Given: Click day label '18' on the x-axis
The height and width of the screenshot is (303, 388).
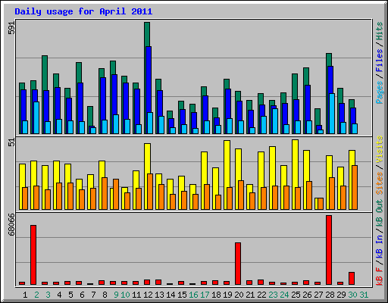Looking at the screenshot, I should 216,295.
